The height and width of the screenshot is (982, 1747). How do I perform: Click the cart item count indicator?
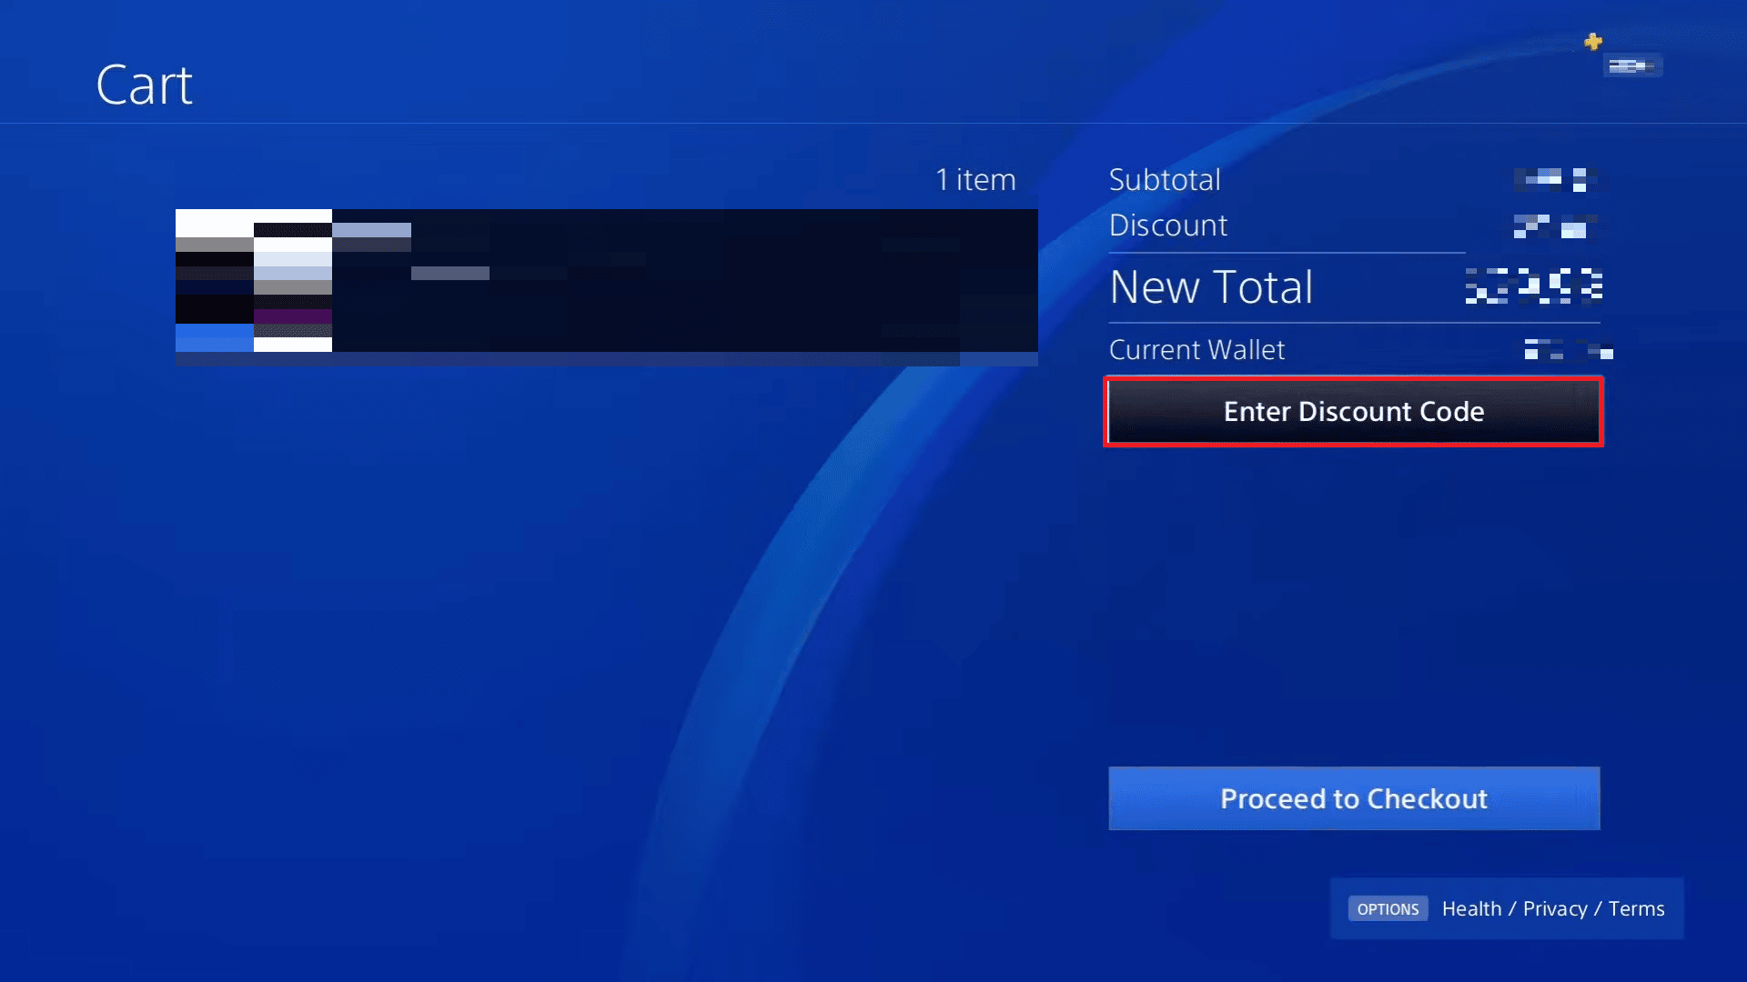point(974,178)
